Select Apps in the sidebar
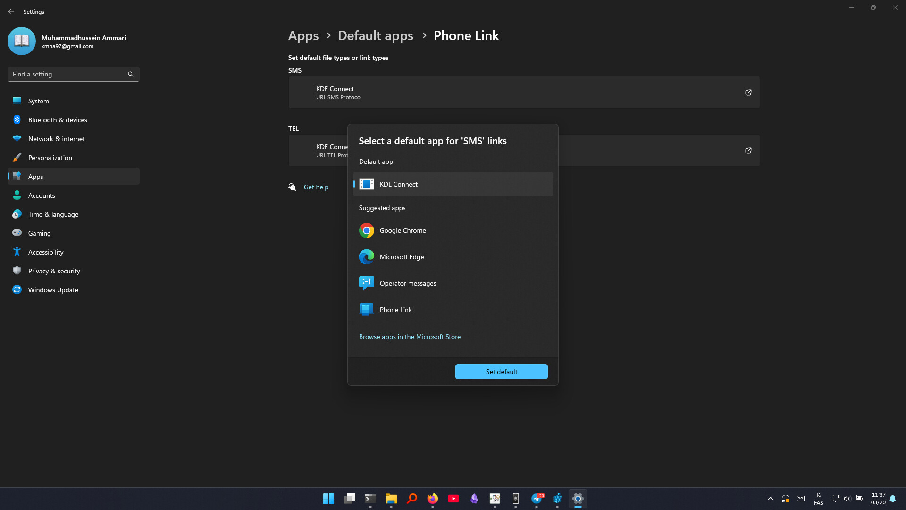 [x=73, y=176]
